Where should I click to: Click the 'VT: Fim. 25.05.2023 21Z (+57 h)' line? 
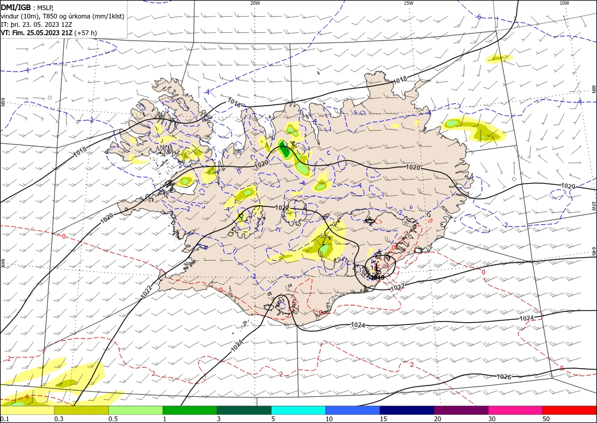click(x=49, y=33)
